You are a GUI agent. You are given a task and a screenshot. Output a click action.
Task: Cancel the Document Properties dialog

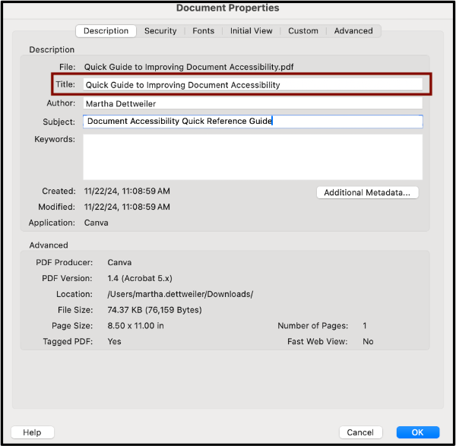360,432
